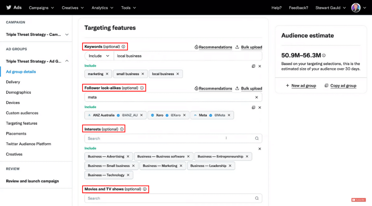Go to Delivery section
Viewport: 372px width, 206px height.
point(13,82)
